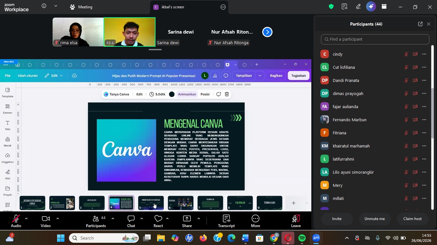Open Canva Unggahan side panel

tap(8, 158)
